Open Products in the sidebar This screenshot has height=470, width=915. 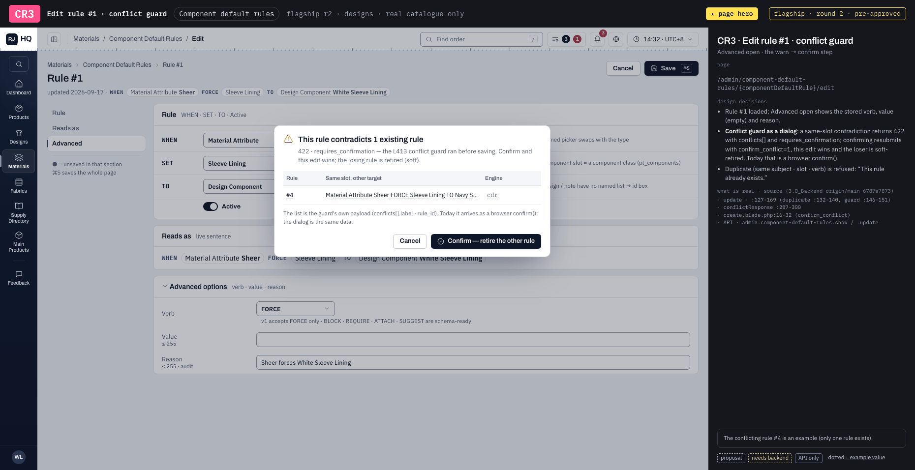tap(19, 112)
